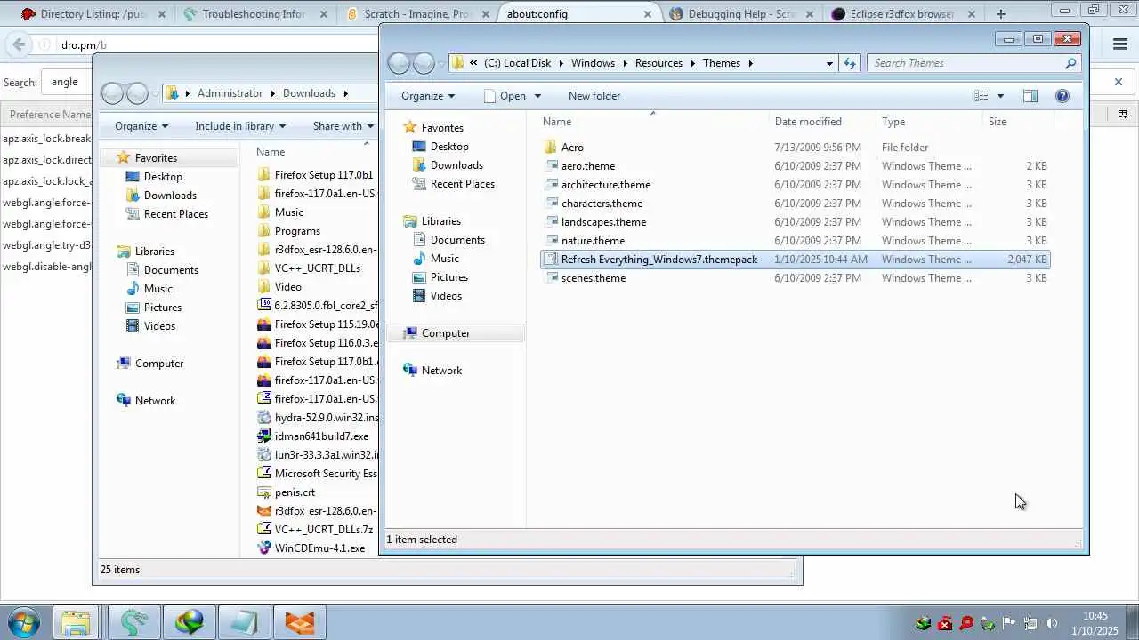Open Explorer help question mark icon
The height and width of the screenshot is (640, 1139).
[1062, 96]
